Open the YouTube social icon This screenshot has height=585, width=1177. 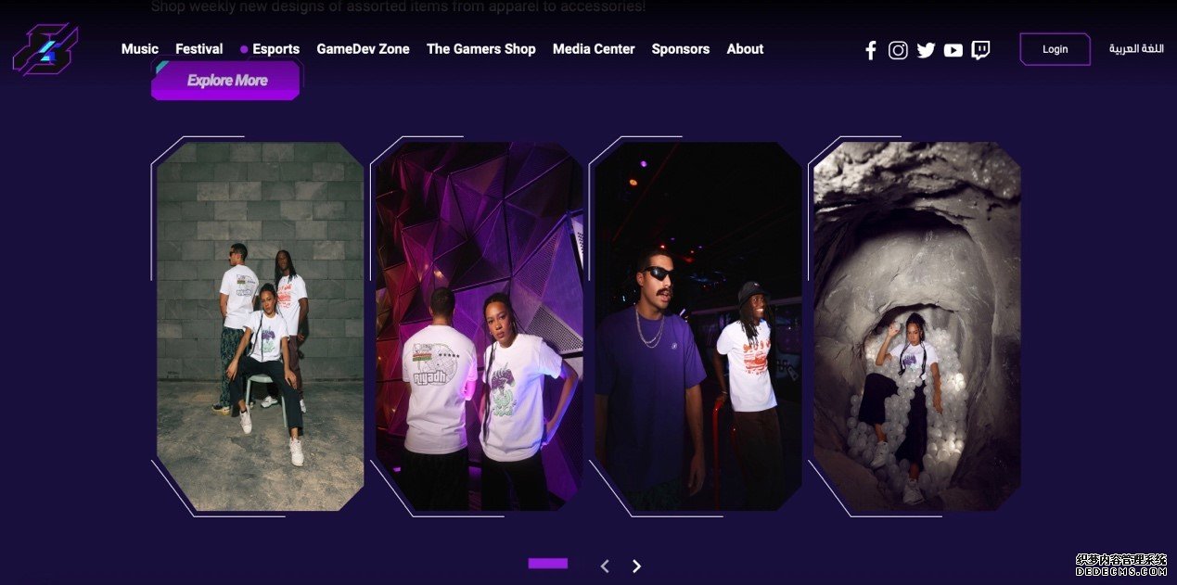click(953, 50)
